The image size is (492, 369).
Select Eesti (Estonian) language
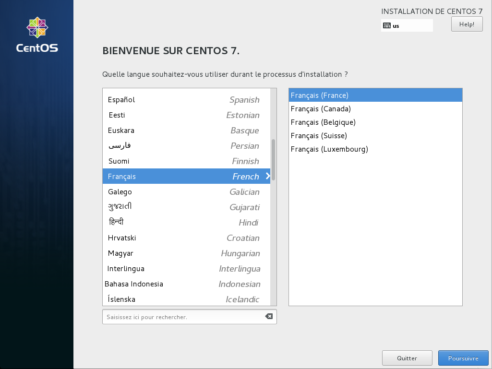[186, 115]
